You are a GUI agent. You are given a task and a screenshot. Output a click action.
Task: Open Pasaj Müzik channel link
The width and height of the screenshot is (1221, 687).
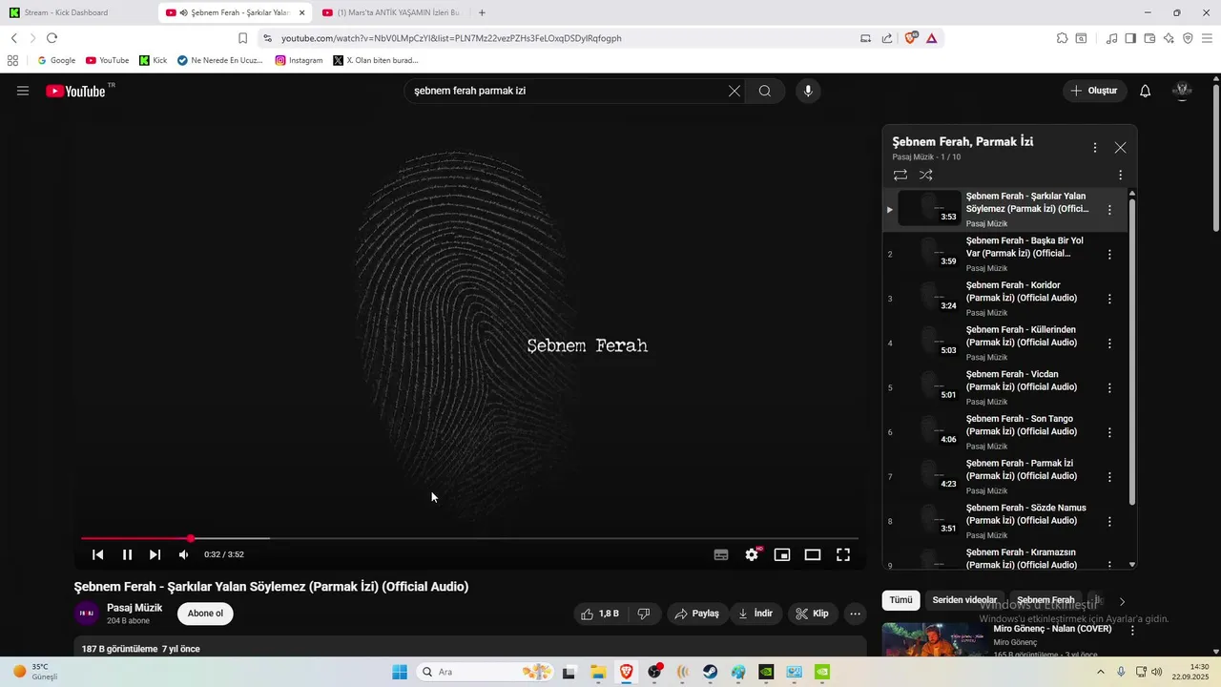pyautogui.click(x=135, y=608)
